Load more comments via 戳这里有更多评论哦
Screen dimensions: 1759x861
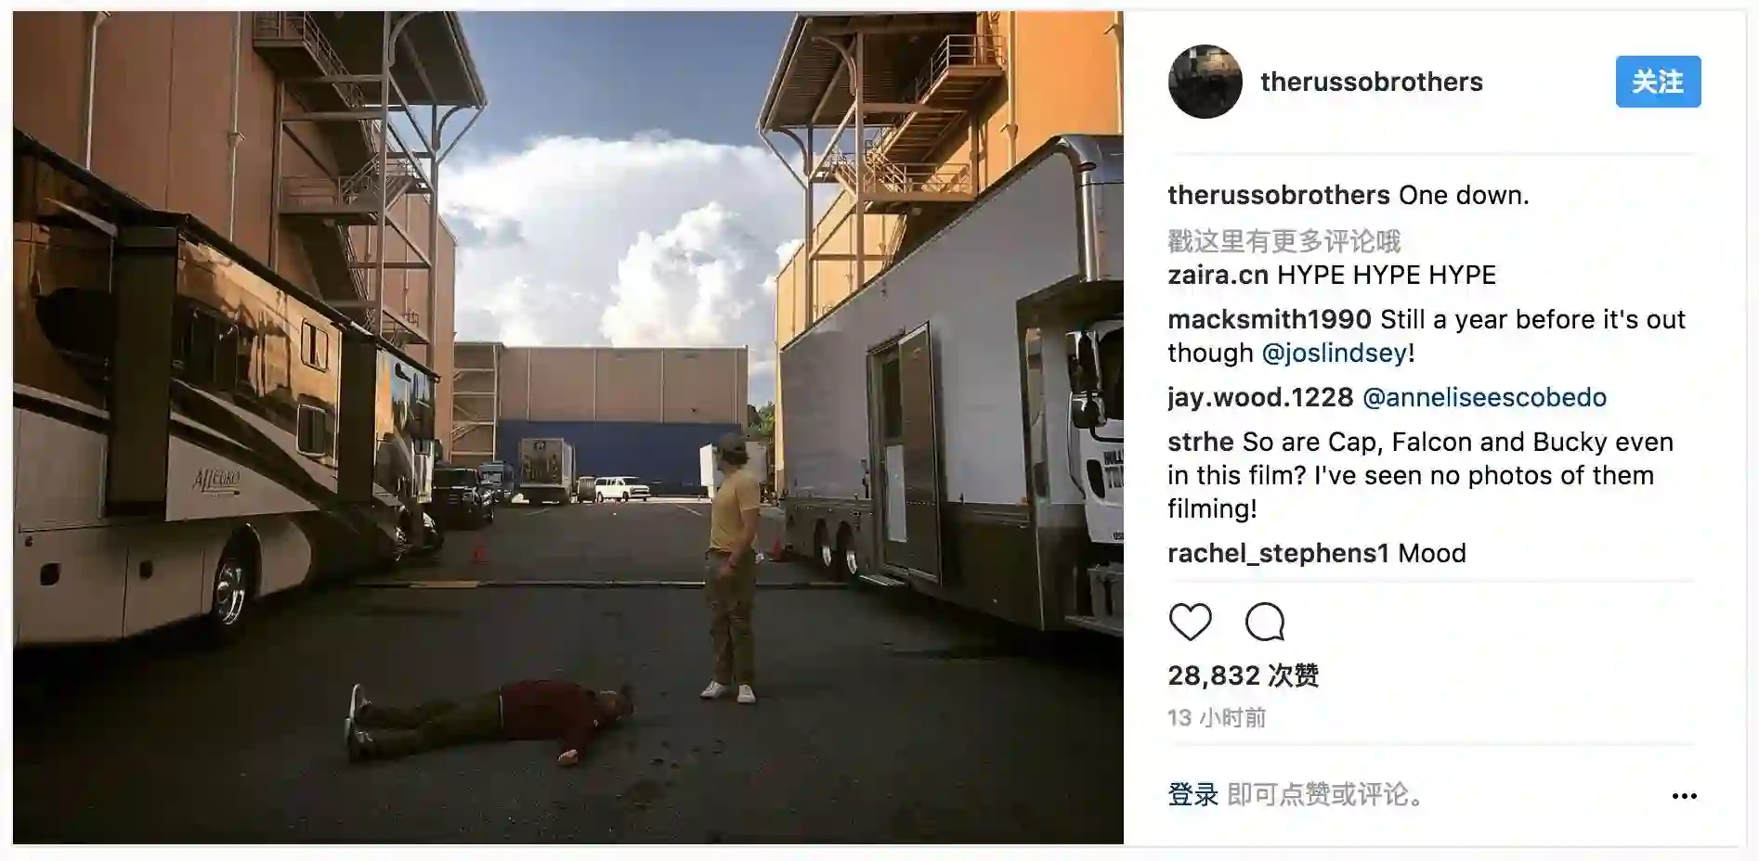tap(1283, 241)
